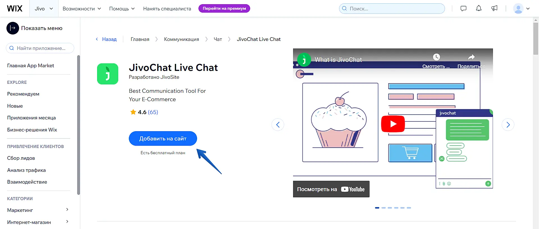Click the JivoChat channel avatar on video
539x229 pixels.
point(304,60)
